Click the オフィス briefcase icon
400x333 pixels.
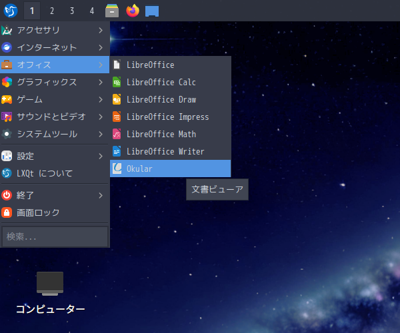point(7,65)
